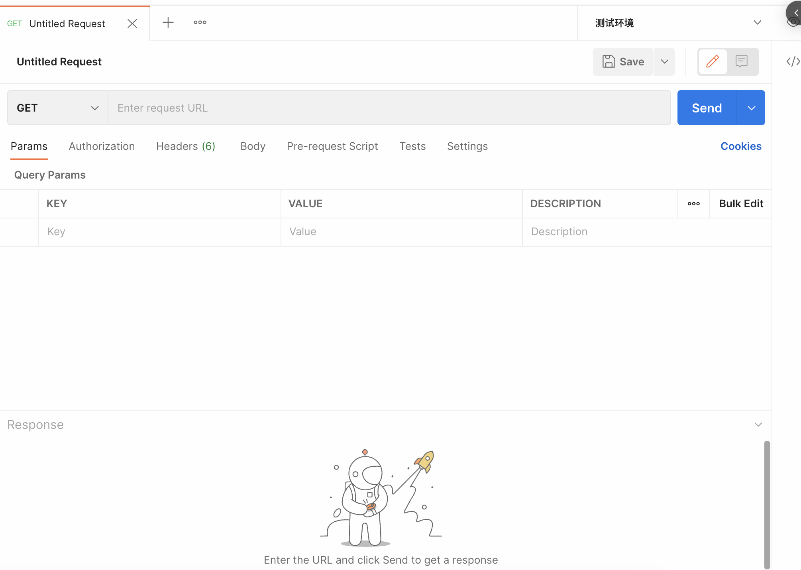Image resolution: width=801 pixels, height=570 pixels.
Task: Switch to the Authorization tab
Action: pos(102,146)
